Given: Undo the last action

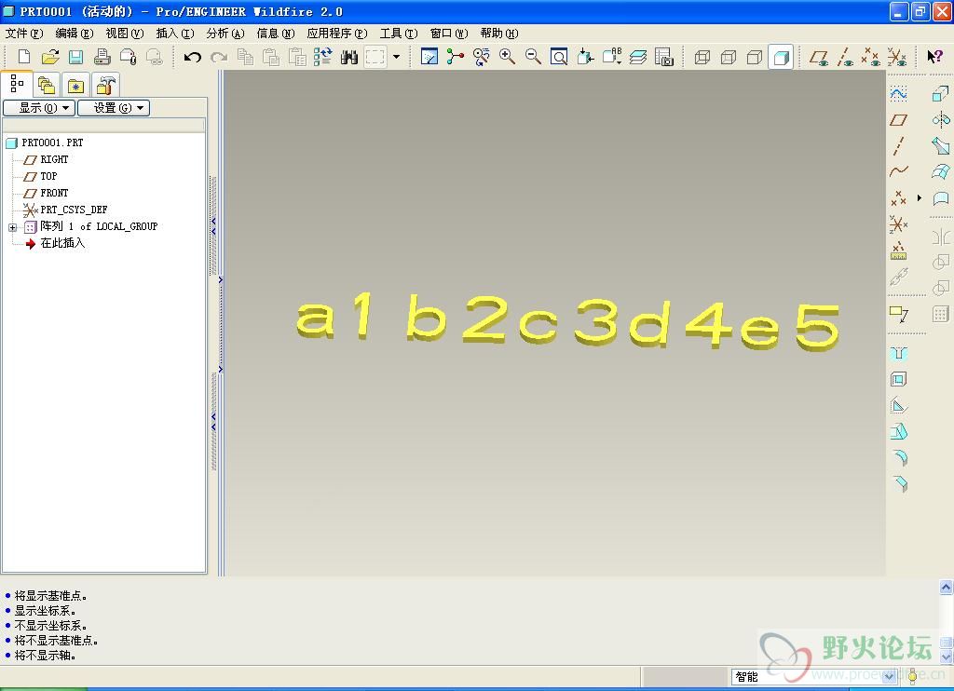Looking at the screenshot, I should [x=192, y=57].
